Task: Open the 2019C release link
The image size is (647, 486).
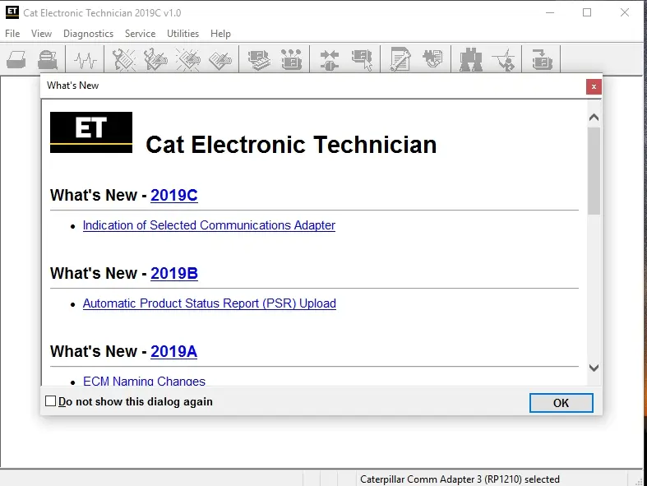Action: [173, 196]
